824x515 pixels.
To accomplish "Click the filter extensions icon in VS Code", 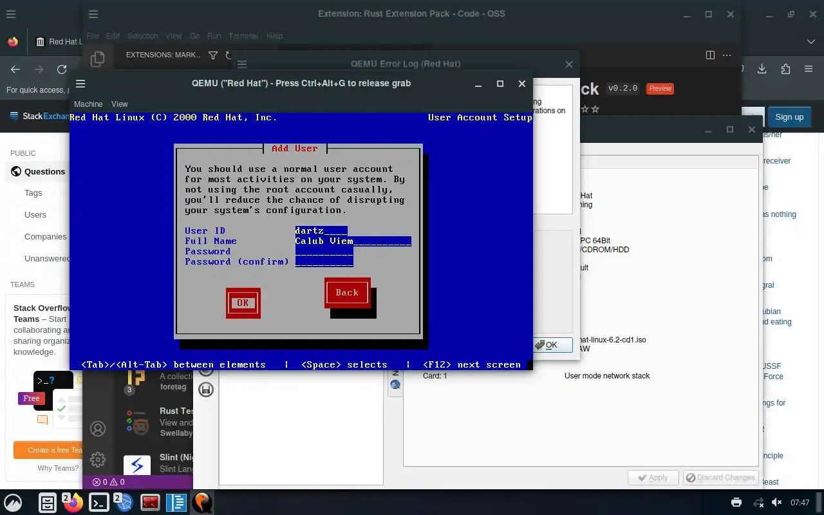I will tap(213, 55).
